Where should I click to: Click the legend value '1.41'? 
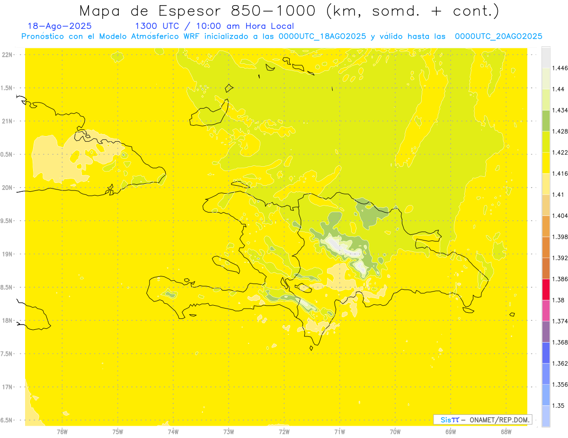[x=559, y=195]
